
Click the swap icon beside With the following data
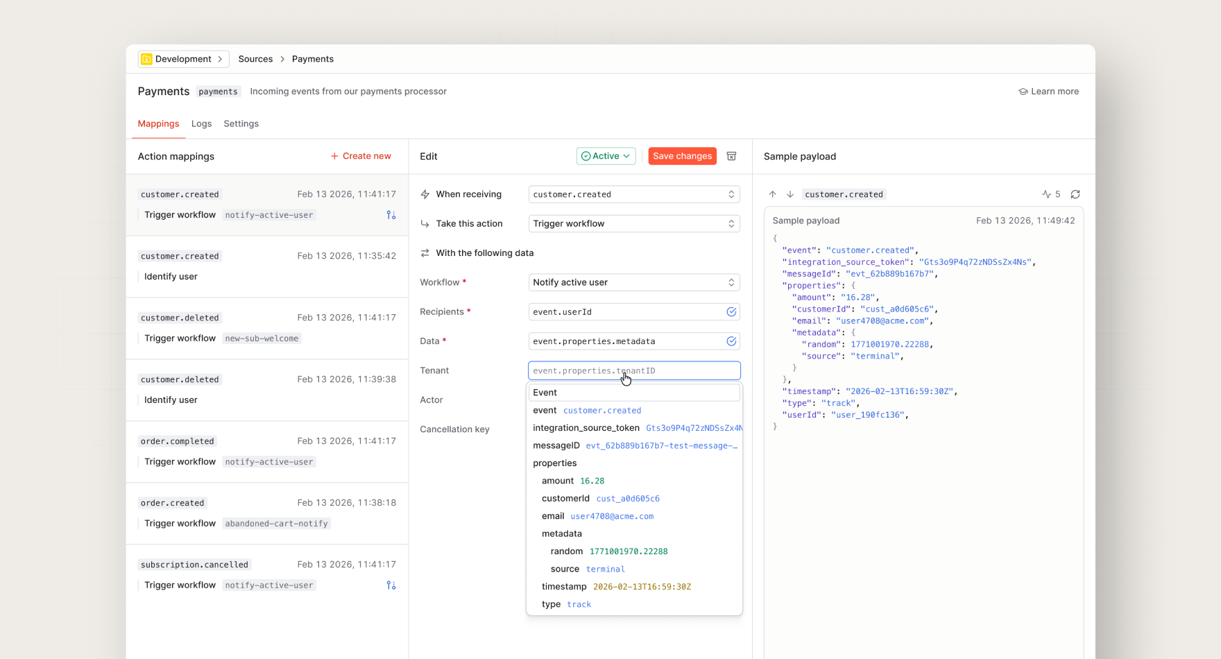425,253
